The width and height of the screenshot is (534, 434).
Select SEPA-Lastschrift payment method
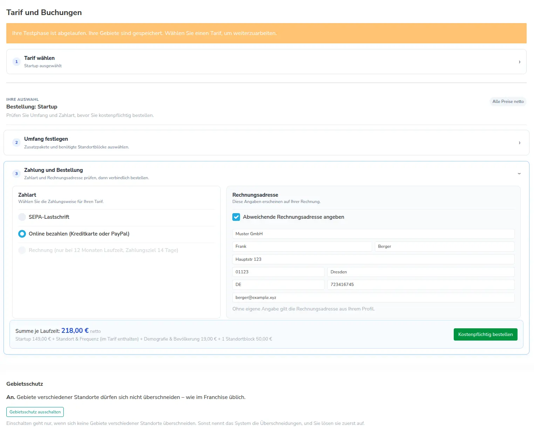click(22, 217)
